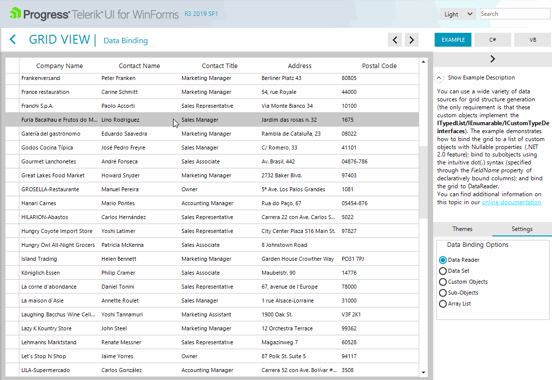
Task: Open the VB code tab
Action: pos(533,40)
